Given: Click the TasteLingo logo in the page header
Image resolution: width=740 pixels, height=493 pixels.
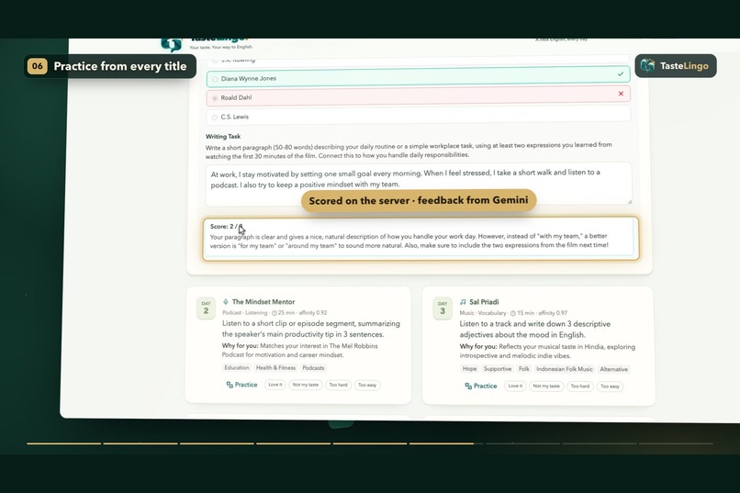Looking at the screenshot, I should point(207,43).
